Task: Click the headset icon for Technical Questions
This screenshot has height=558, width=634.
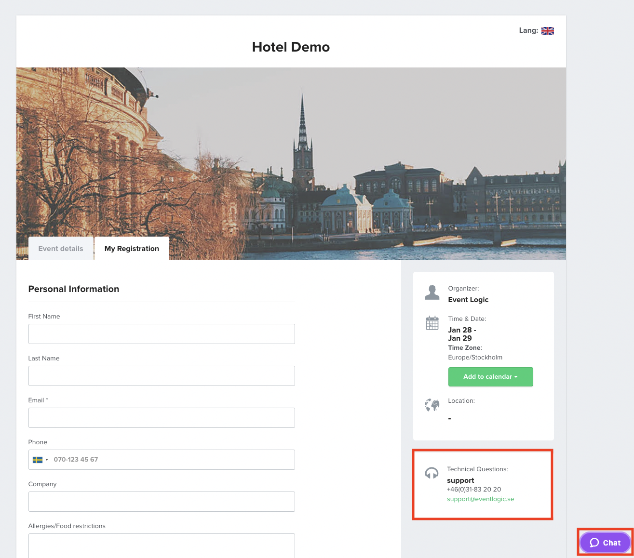Action: point(432,473)
